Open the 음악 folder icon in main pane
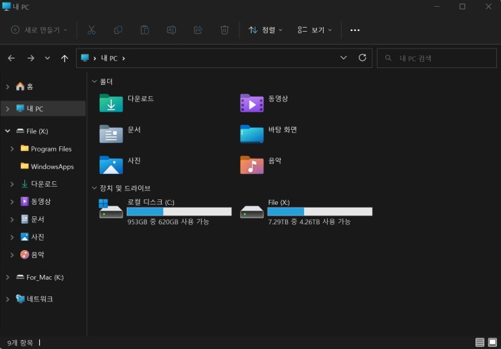 point(252,165)
